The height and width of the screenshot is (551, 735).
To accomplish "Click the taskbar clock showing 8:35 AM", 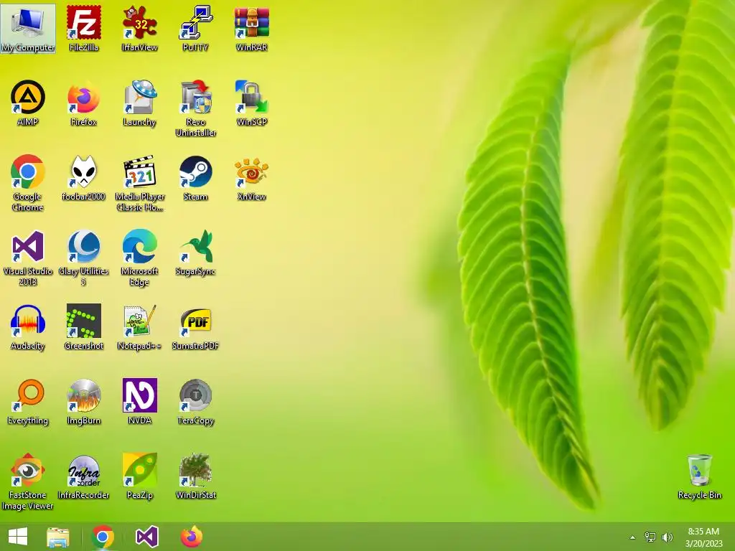I will [x=703, y=537].
